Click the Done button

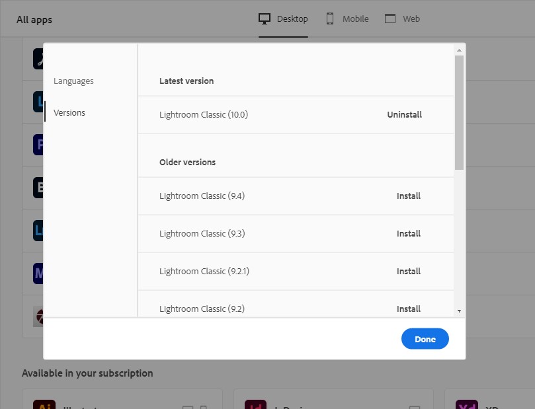tap(425, 338)
